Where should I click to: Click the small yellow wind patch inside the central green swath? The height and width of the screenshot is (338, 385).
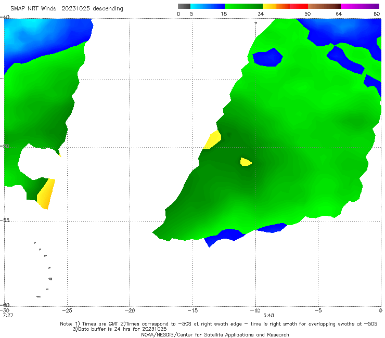click(x=246, y=162)
